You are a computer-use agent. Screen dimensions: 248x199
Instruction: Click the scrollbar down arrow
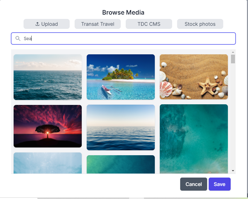coord(233,171)
